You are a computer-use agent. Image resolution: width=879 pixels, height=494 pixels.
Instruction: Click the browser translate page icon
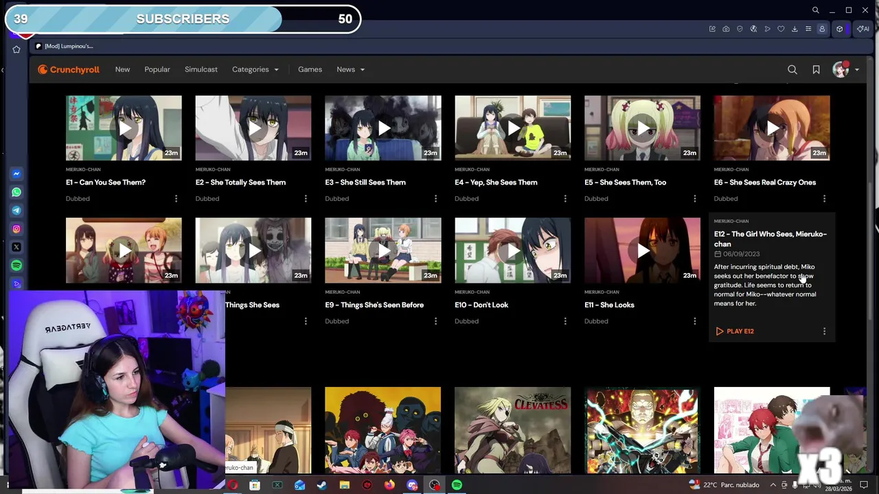[x=753, y=29]
